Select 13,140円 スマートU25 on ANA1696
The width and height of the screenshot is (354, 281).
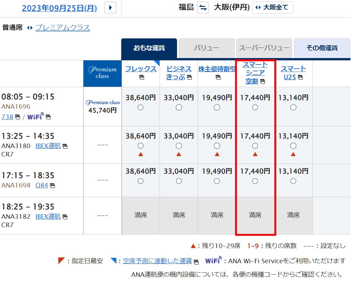point(293,107)
